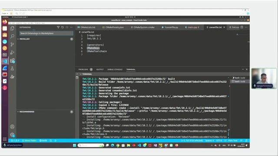This screenshot has height=156, width=278.
Task: Click the VS Code icon in the Ubuntu dock
Action: (5, 62)
